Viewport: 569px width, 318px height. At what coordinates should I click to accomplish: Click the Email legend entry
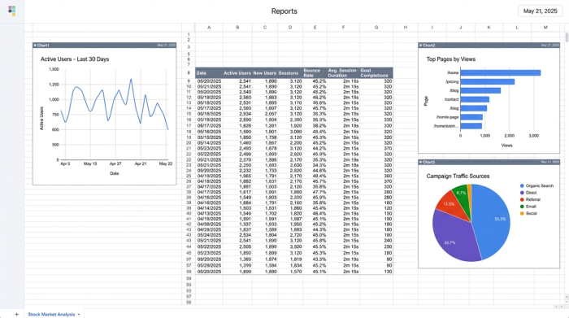[528, 207]
